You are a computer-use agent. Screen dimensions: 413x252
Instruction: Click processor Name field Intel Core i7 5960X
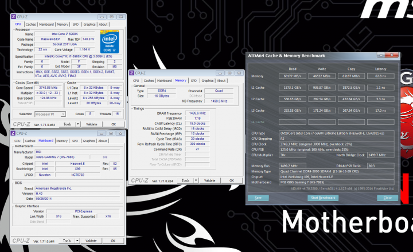[x=65, y=34]
